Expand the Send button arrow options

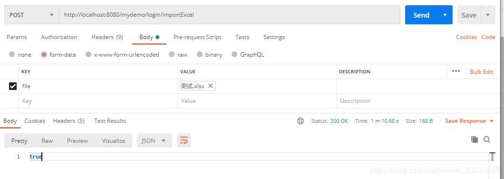point(445,15)
